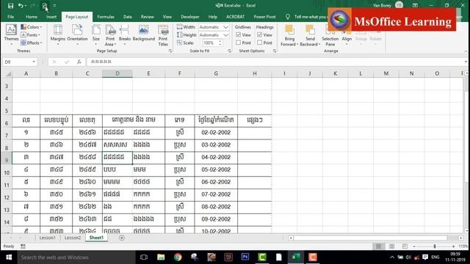
Task: Add a new sheet with the plus icon
Action: pyautogui.click(x=122, y=238)
